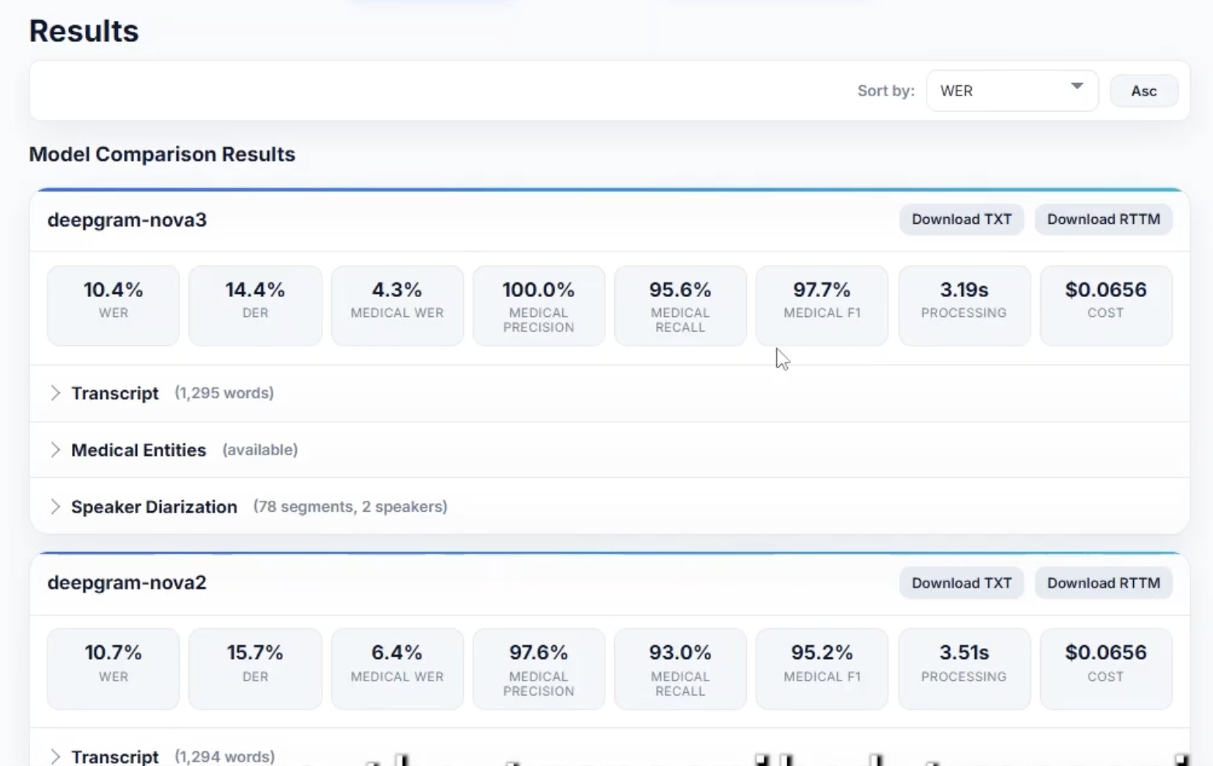1213x766 pixels.
Task: Expand the Medical Entities chevron
Action: pos(55,450)
